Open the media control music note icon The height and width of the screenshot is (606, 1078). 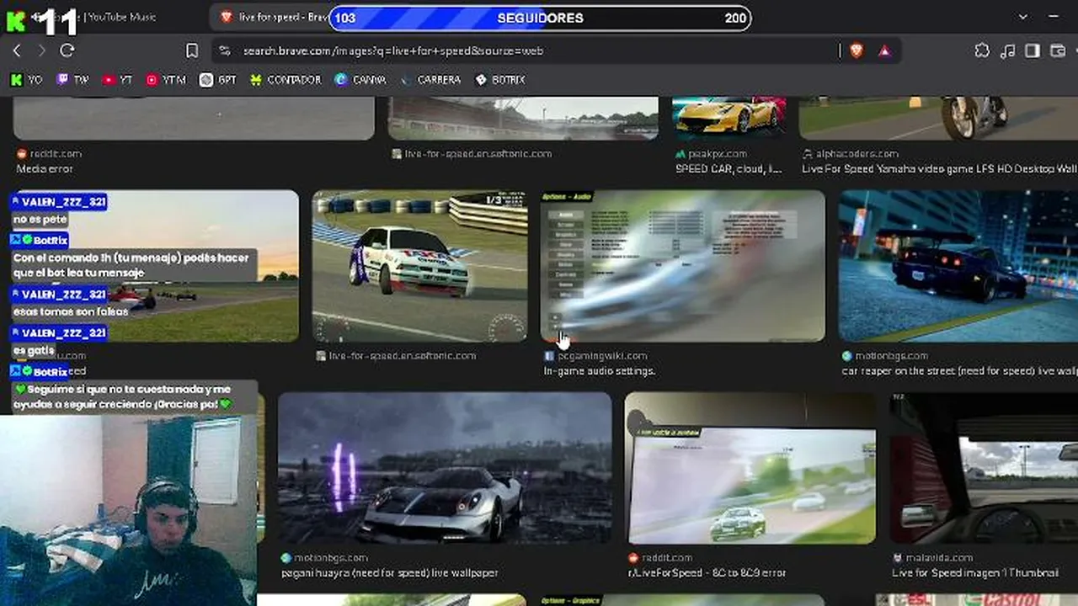pyautogui.click(x=1007, y=50)
